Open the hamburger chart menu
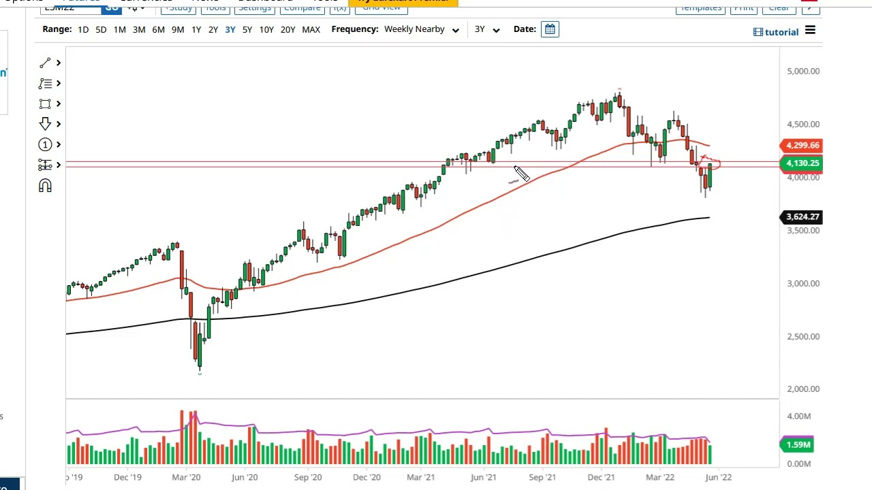 click(810, 30)
